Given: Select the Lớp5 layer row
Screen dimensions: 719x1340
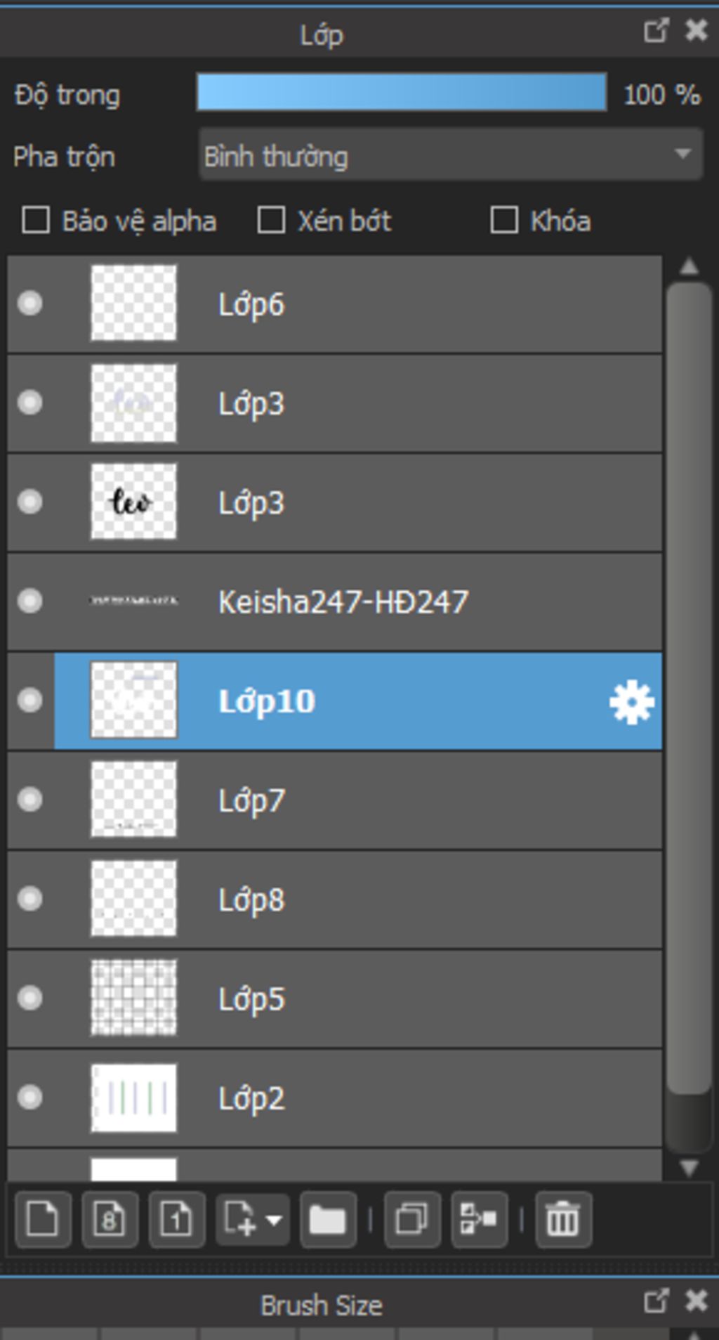Looking at the screenshot, I should point(335,998).
